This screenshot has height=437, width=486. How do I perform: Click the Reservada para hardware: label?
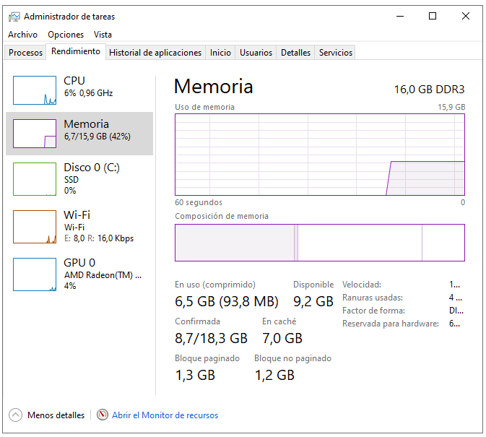(x=391, y=324)
